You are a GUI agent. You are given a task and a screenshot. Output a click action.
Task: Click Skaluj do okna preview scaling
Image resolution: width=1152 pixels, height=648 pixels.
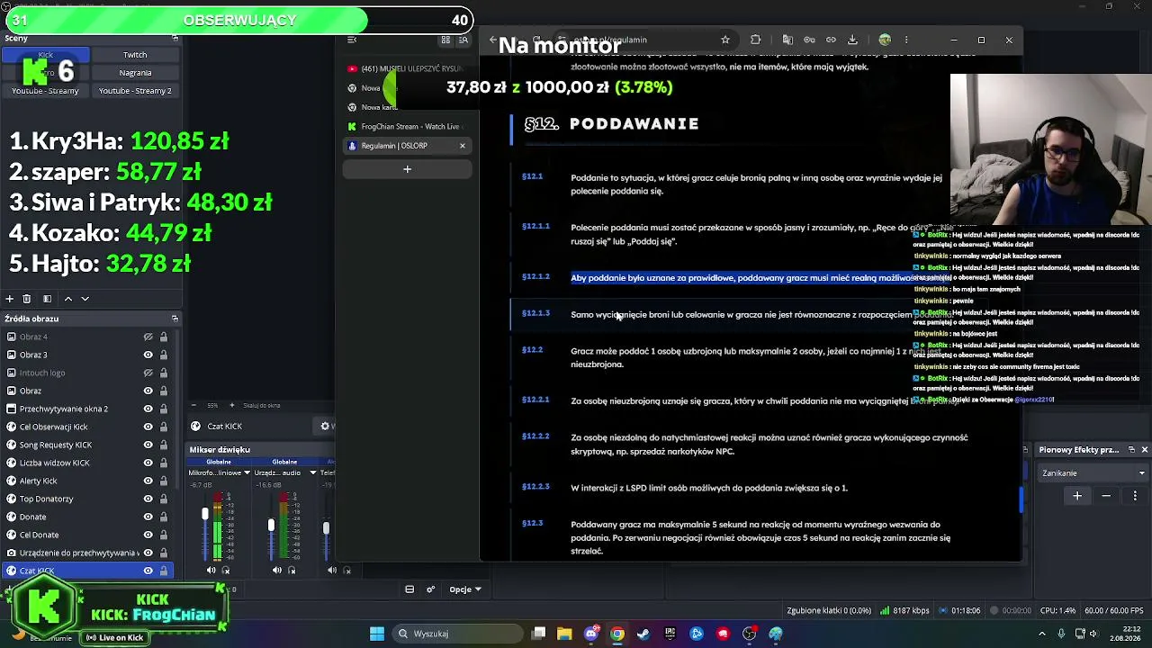[x=262, y=406]
